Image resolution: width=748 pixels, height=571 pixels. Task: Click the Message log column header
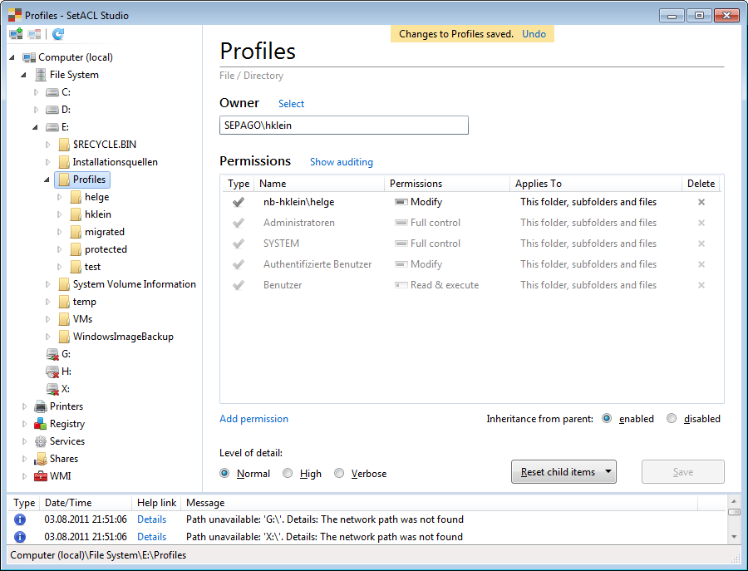(439, 503)
